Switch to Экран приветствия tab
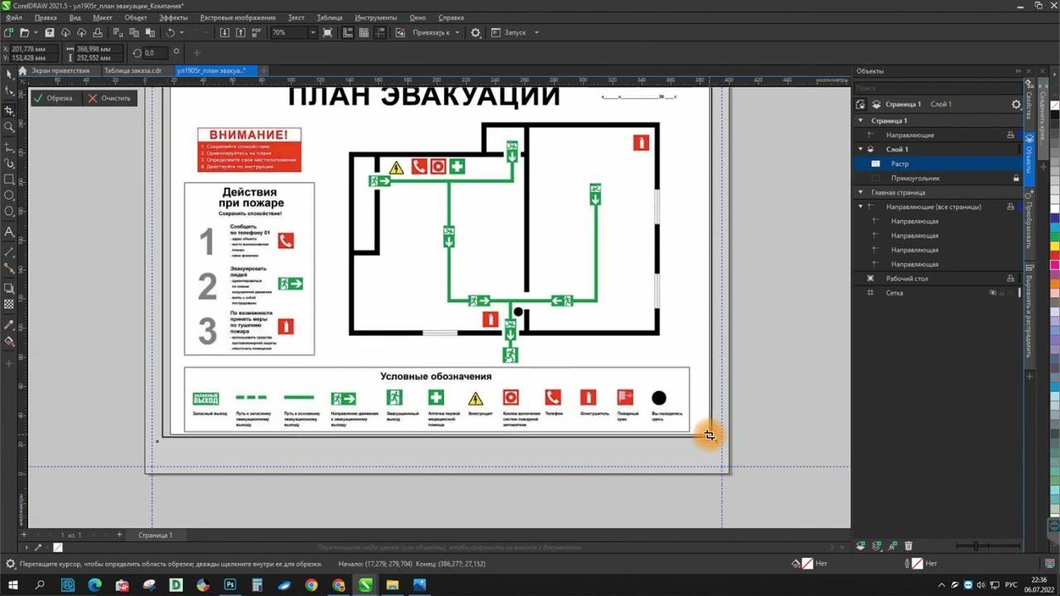The width and height of the screenshot is (1060, 596). click(x=60, y=70)
